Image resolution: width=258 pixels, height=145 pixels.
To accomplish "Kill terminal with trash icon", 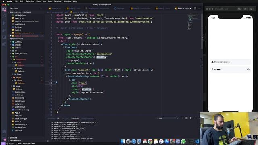I will coord(191,118).
